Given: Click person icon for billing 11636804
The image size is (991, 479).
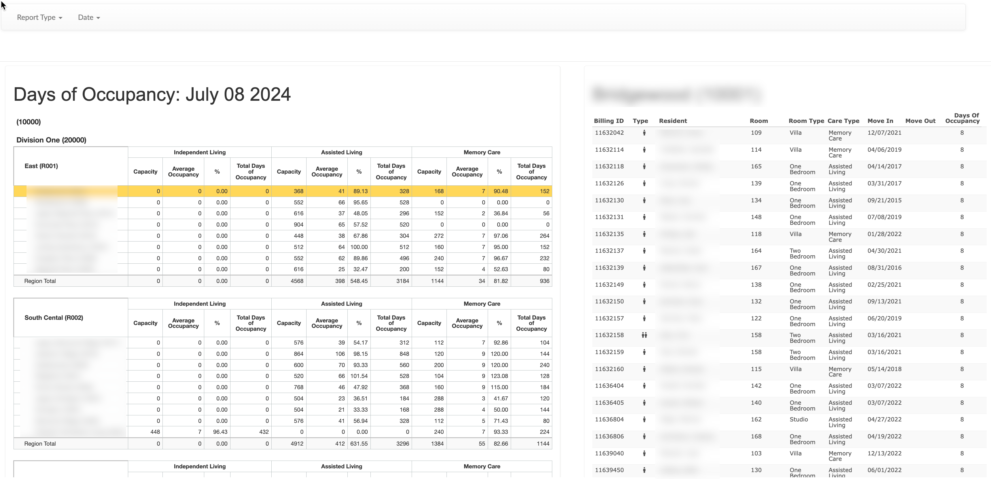Looking at the screenshot, I should (644, 419).
